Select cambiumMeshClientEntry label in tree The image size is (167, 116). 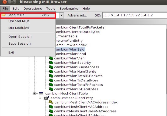click(72, 98)
